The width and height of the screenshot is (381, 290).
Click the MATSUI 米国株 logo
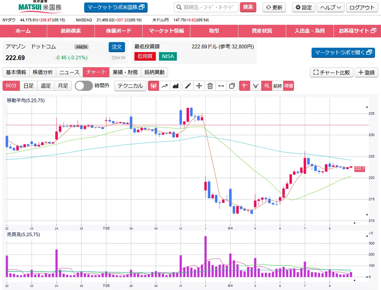pyautogui.click(x=40, y=6)
